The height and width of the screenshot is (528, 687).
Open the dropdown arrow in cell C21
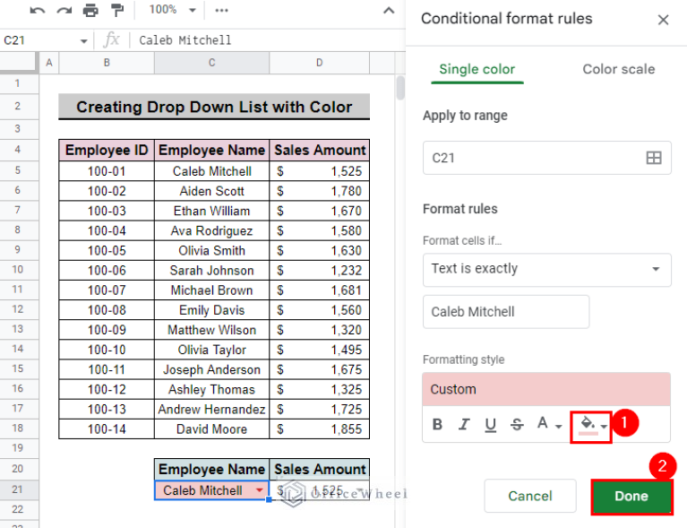260,489
